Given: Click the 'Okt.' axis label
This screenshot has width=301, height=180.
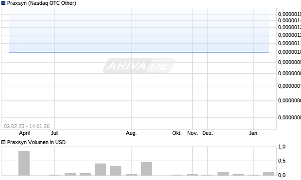Looking at the screenshot, I should 177,133.
